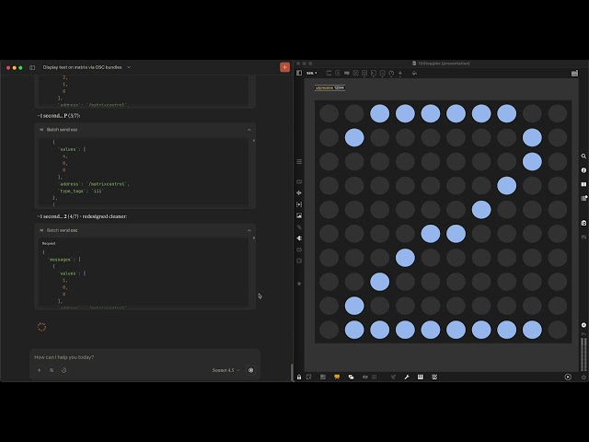
Task: Click the 'P (3/7)' status text line
Action: 59,116
